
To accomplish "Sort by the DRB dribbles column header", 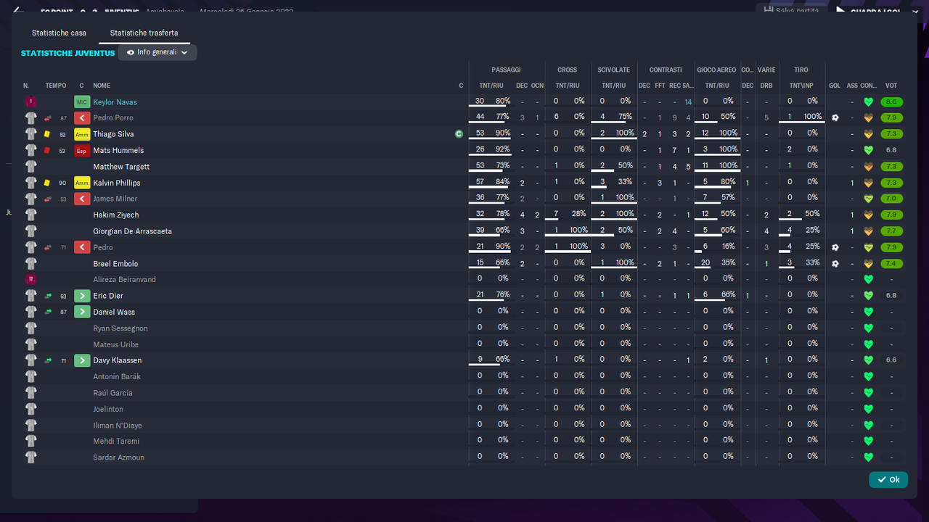I will coord(766,86).
